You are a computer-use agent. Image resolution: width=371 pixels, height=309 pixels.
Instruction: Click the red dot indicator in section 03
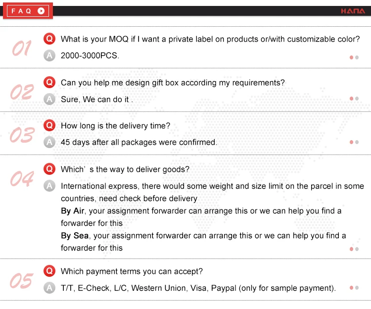(351, 142)
